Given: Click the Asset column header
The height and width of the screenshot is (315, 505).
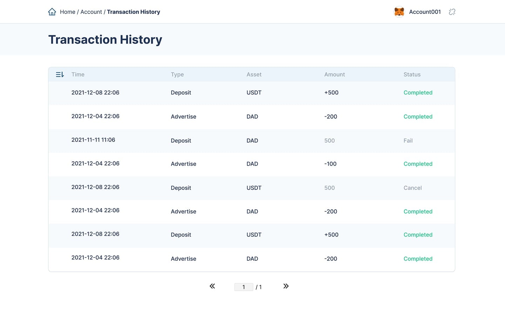Looking at the screenshot, I should coord(254,75).
